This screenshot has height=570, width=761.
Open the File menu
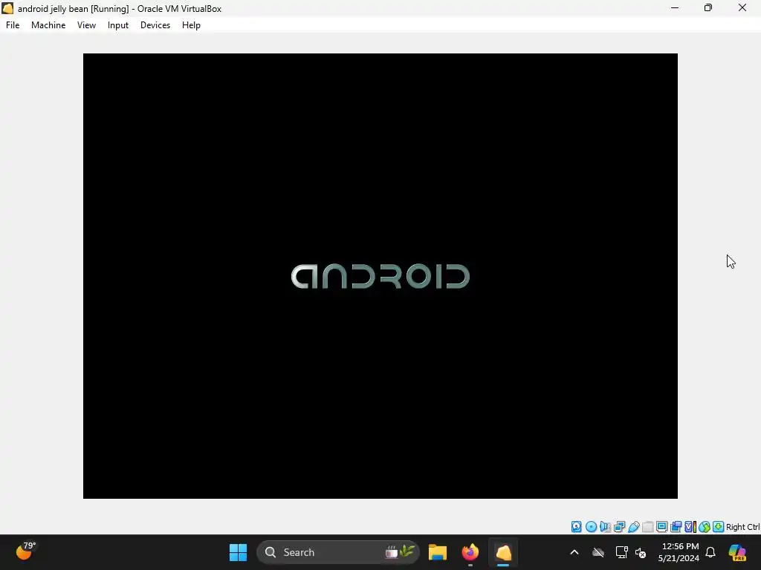13,25
